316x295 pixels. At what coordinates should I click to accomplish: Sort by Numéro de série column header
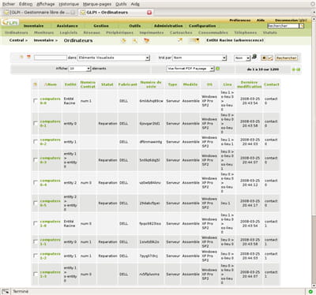[151, 84]
